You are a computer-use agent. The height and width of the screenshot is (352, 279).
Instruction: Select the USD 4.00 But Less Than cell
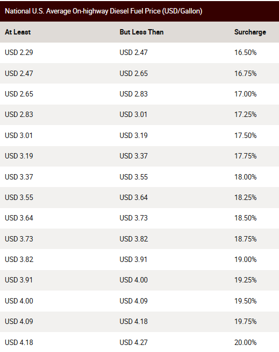click(134, 280)
